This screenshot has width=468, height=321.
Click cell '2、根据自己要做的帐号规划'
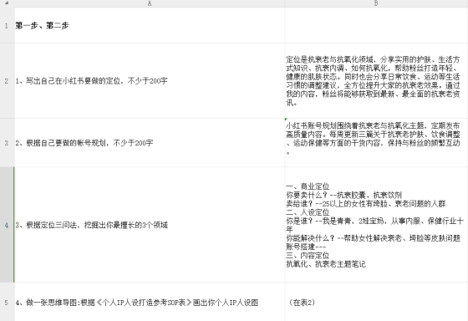tap(150, 143)
